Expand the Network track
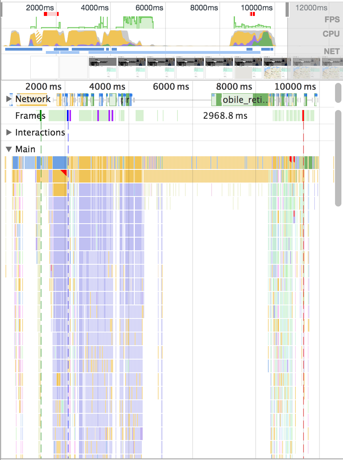The width and height of the screenshot is (343, 460). [x=9, y=99]
